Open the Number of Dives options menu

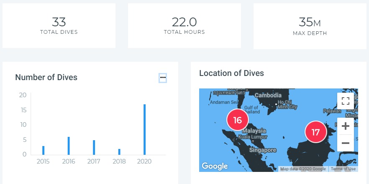[163, 78]
